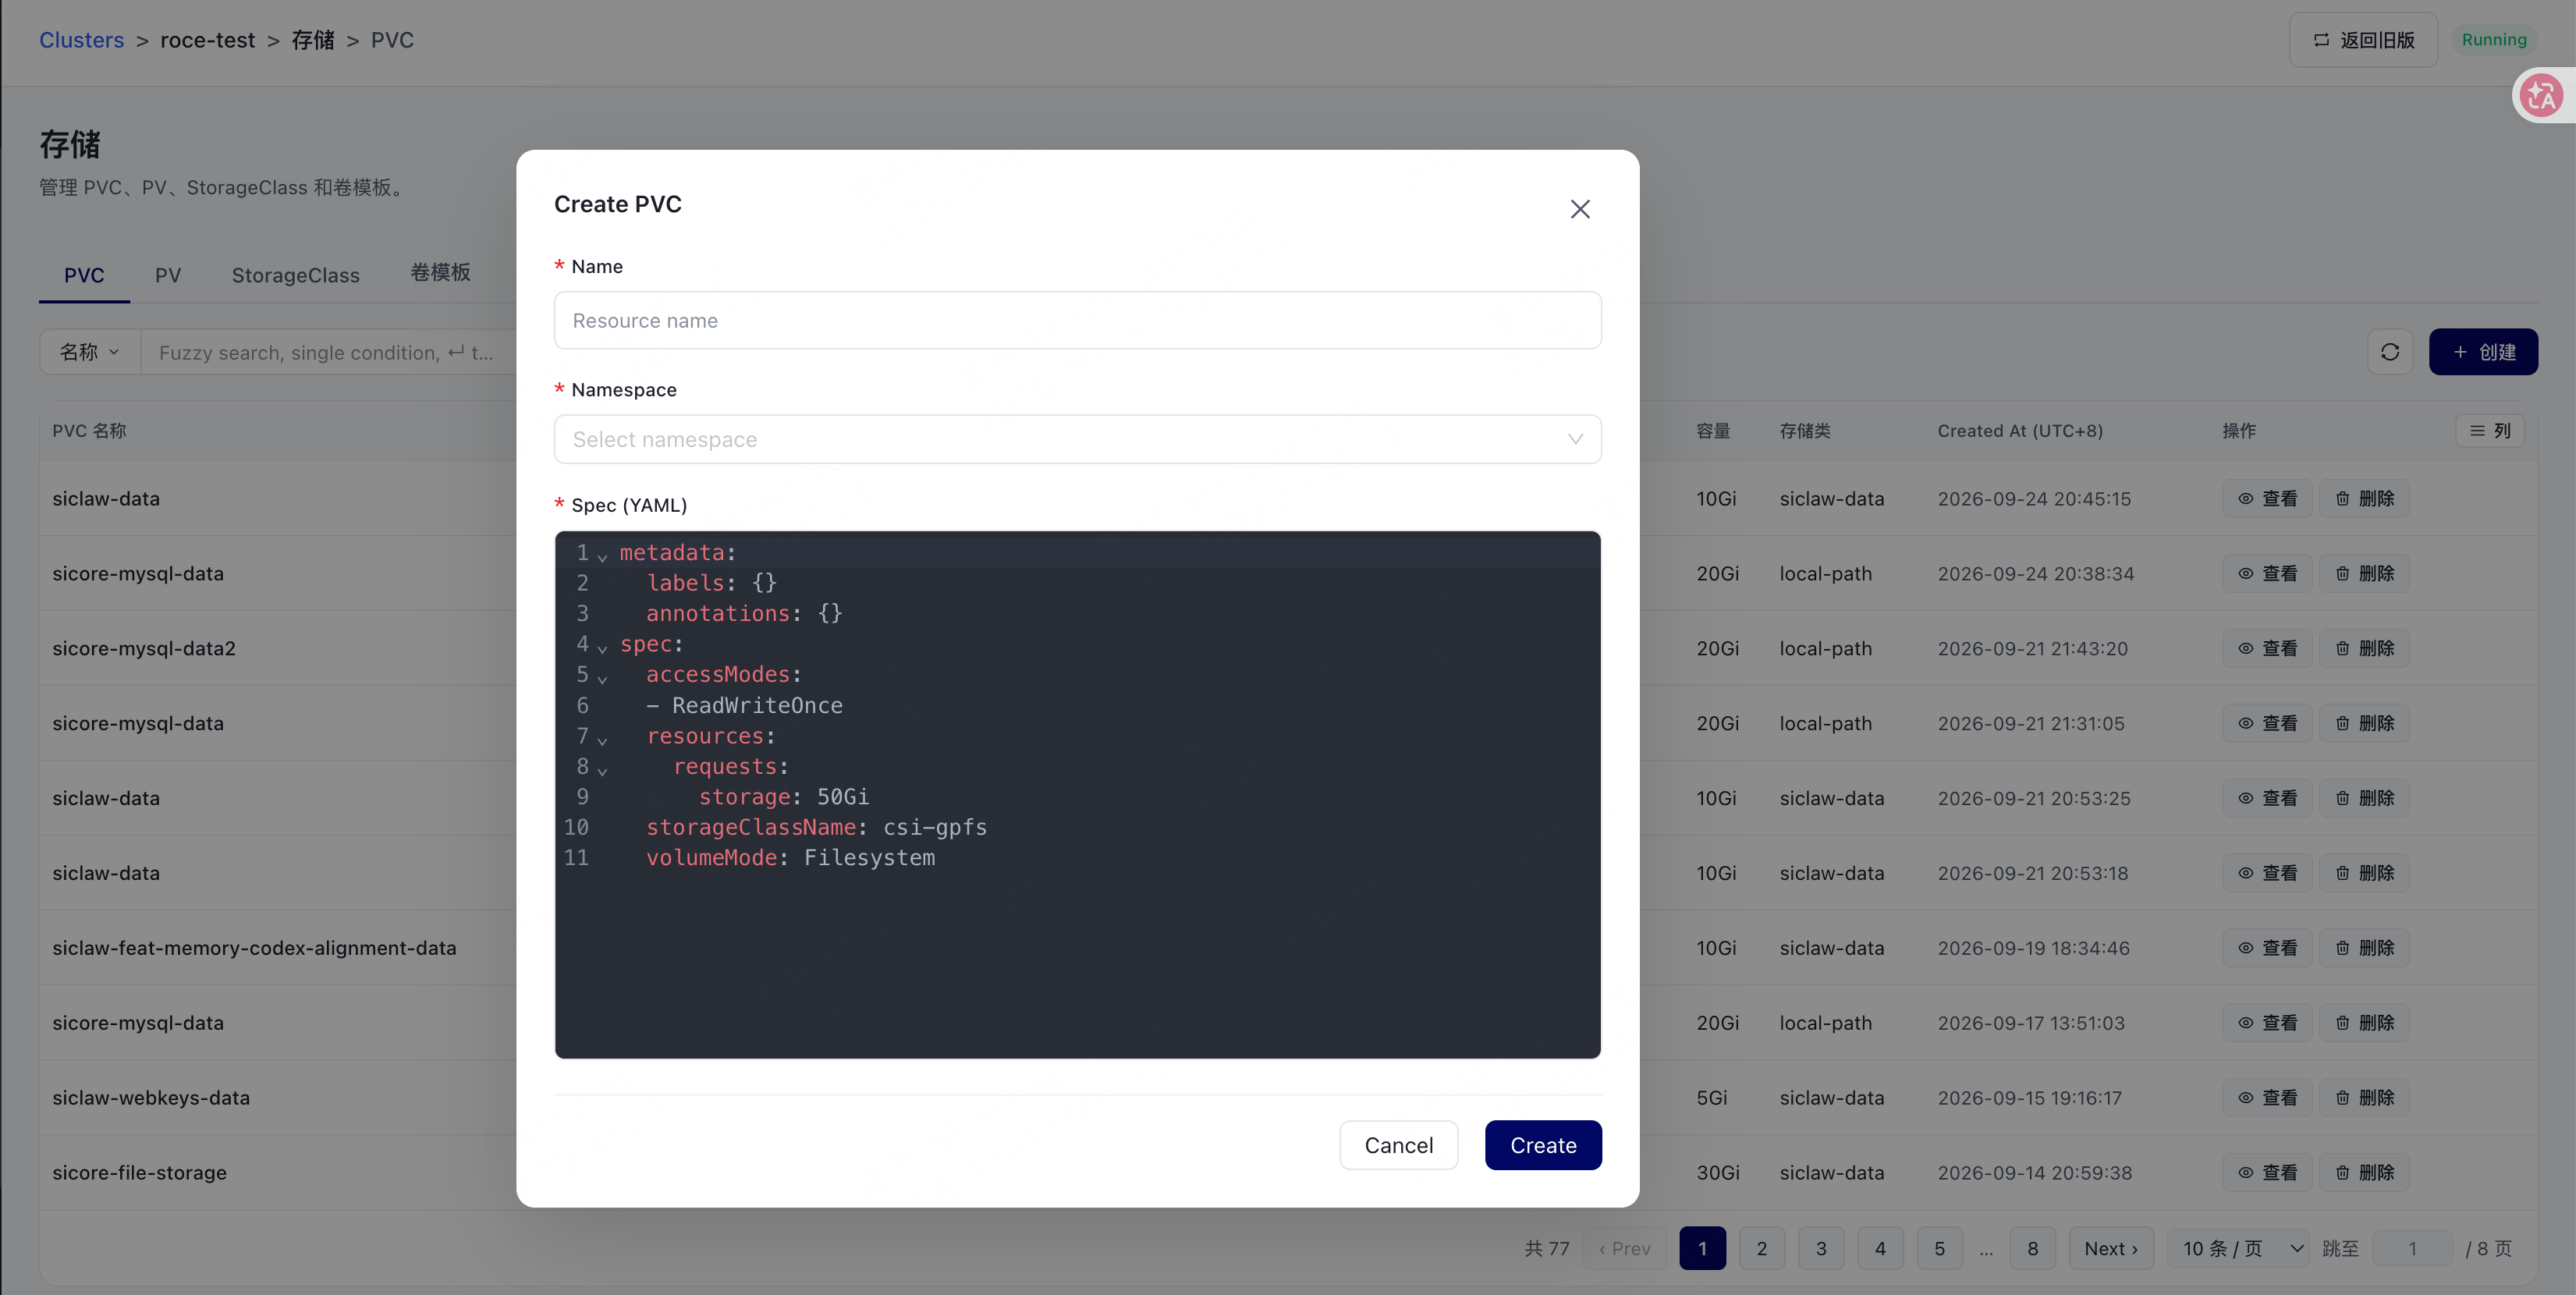Delete the siclaw-feat-memory-codex-alignment-data row
The image size is (2576, 1295).
pos(2364,948)
